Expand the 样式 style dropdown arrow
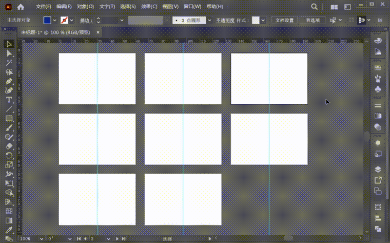 (263, 21)
